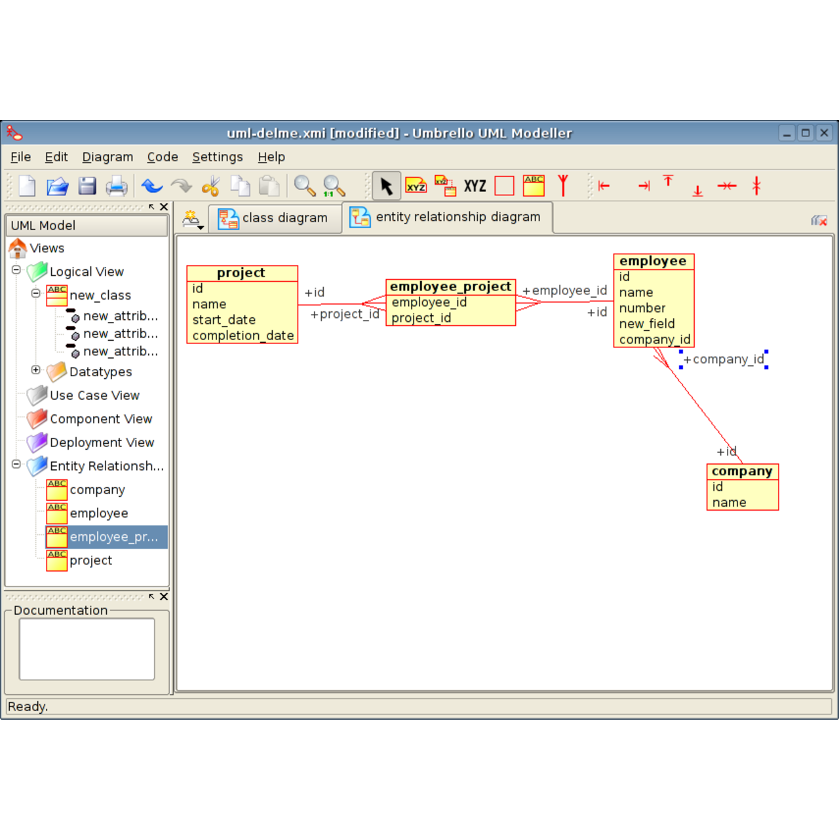Undo the last action

click(x=151, y=185)
